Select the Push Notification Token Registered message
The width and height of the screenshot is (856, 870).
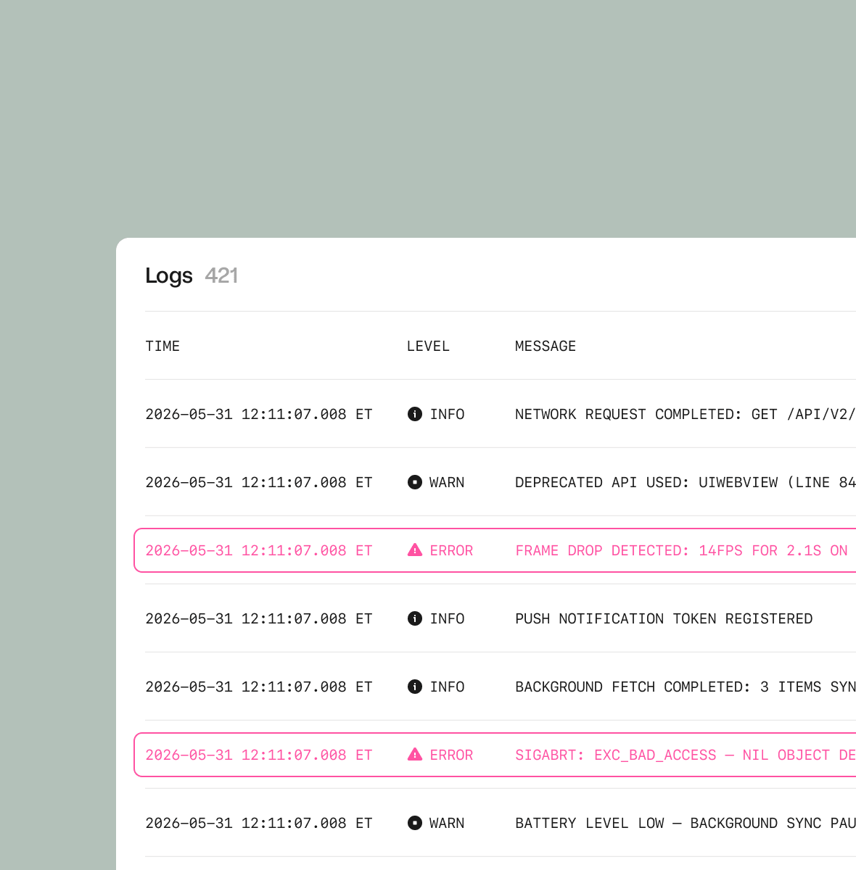[x=664, y=618]
